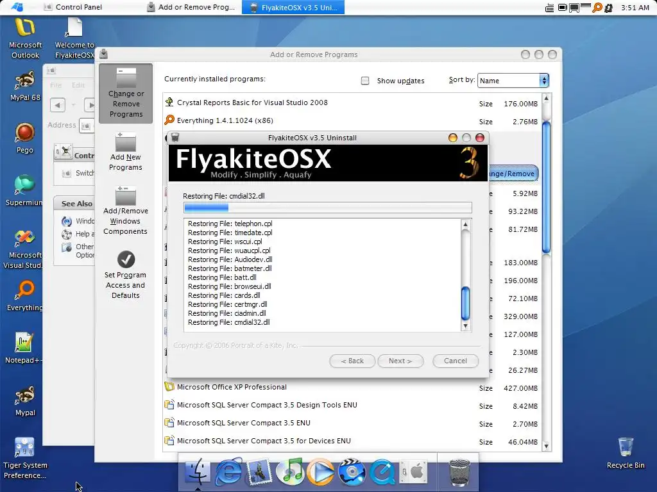Image resolution: width=657 pixels, height=492 pixels.
Task: Open the Sort by Name dropdown
Action: click(513, 80)
